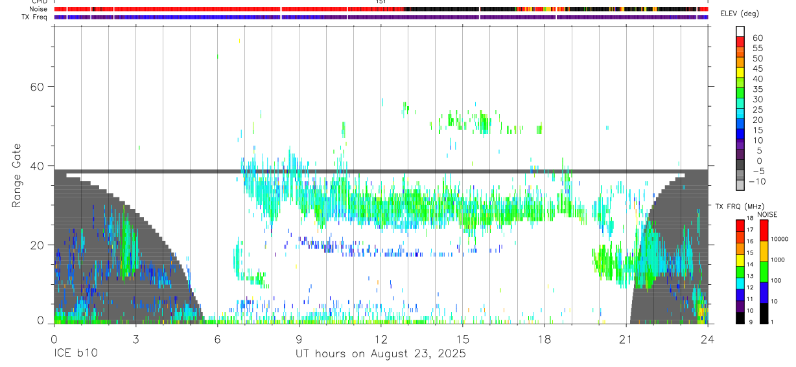Pick the red band of the ELEV color bar
This screenshot has height=367, width=796.
coord(740,40)
